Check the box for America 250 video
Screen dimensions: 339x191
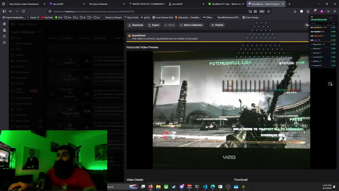click(x=51, y=111)
